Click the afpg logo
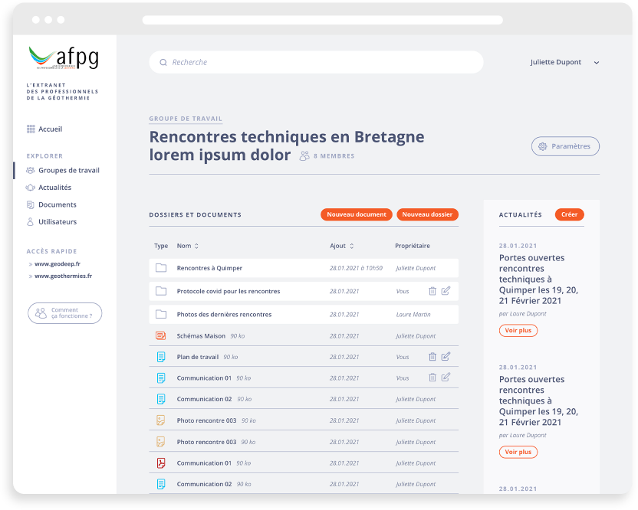This screenshot has height=510, width=638. pyautogui.click(x=64, y=58)
